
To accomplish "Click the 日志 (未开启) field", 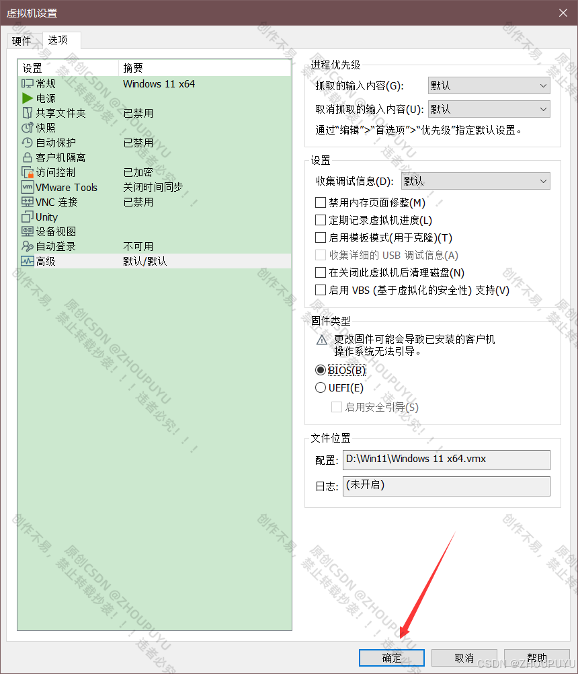I will pyautogui.click(x=446, y=486).
